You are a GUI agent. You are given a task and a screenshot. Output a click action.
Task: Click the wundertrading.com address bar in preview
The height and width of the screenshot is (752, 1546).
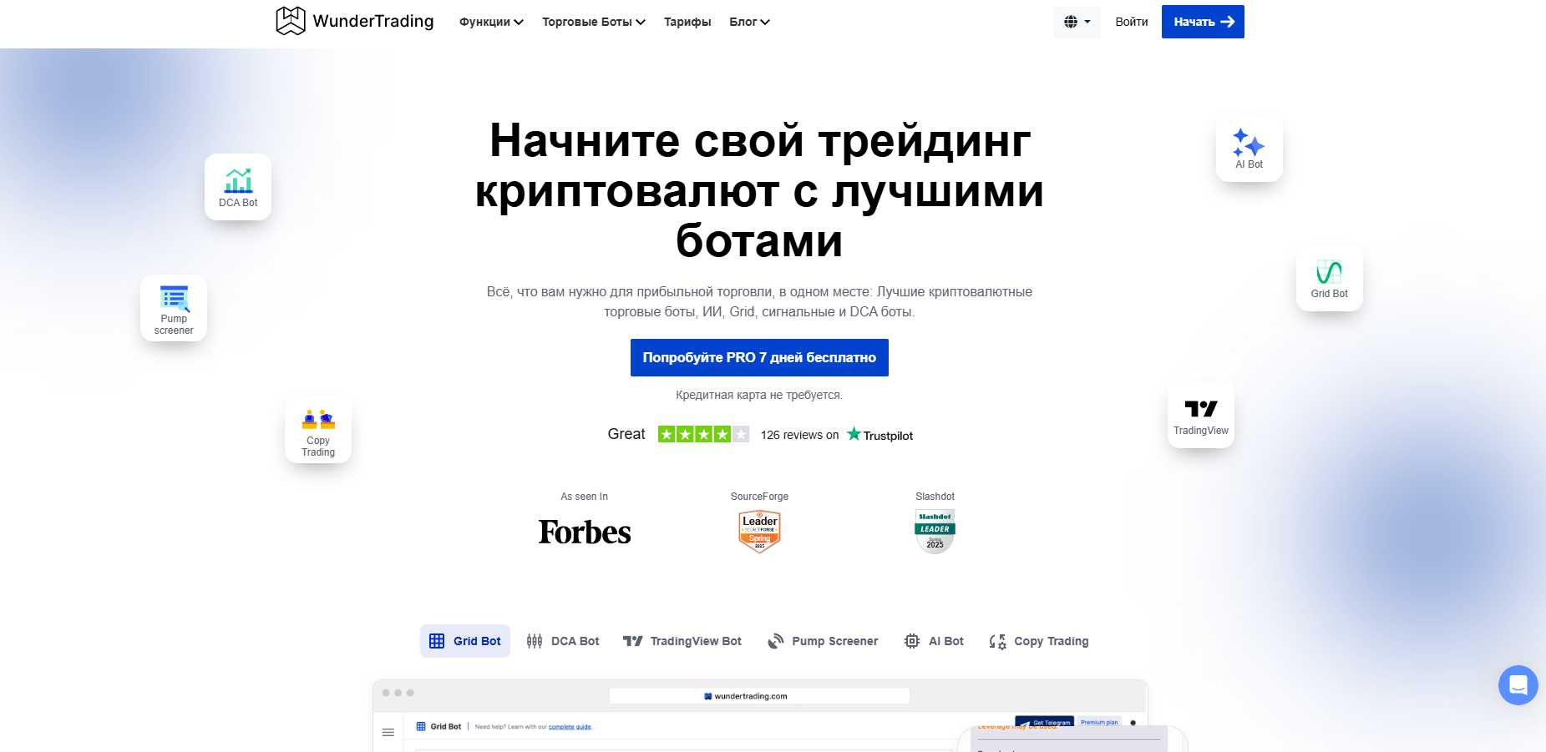[759, 696]
